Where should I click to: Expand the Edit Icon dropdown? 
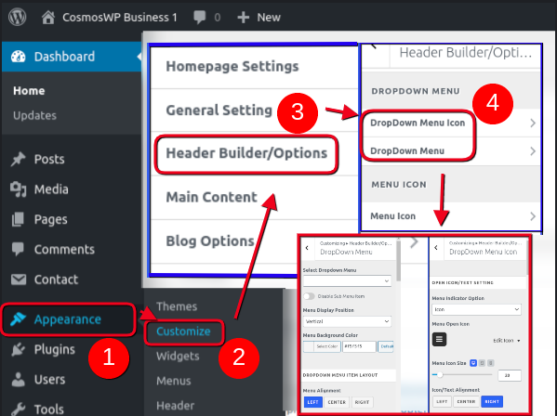click(507, 341)
